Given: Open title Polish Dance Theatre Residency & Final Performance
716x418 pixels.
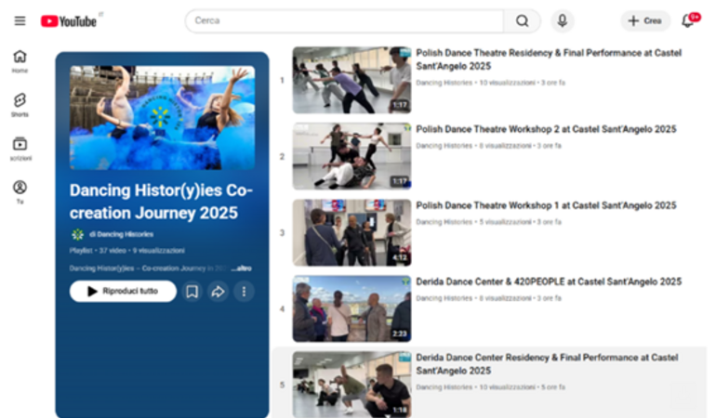Looking at the screenshot, I should coord(549,59).
